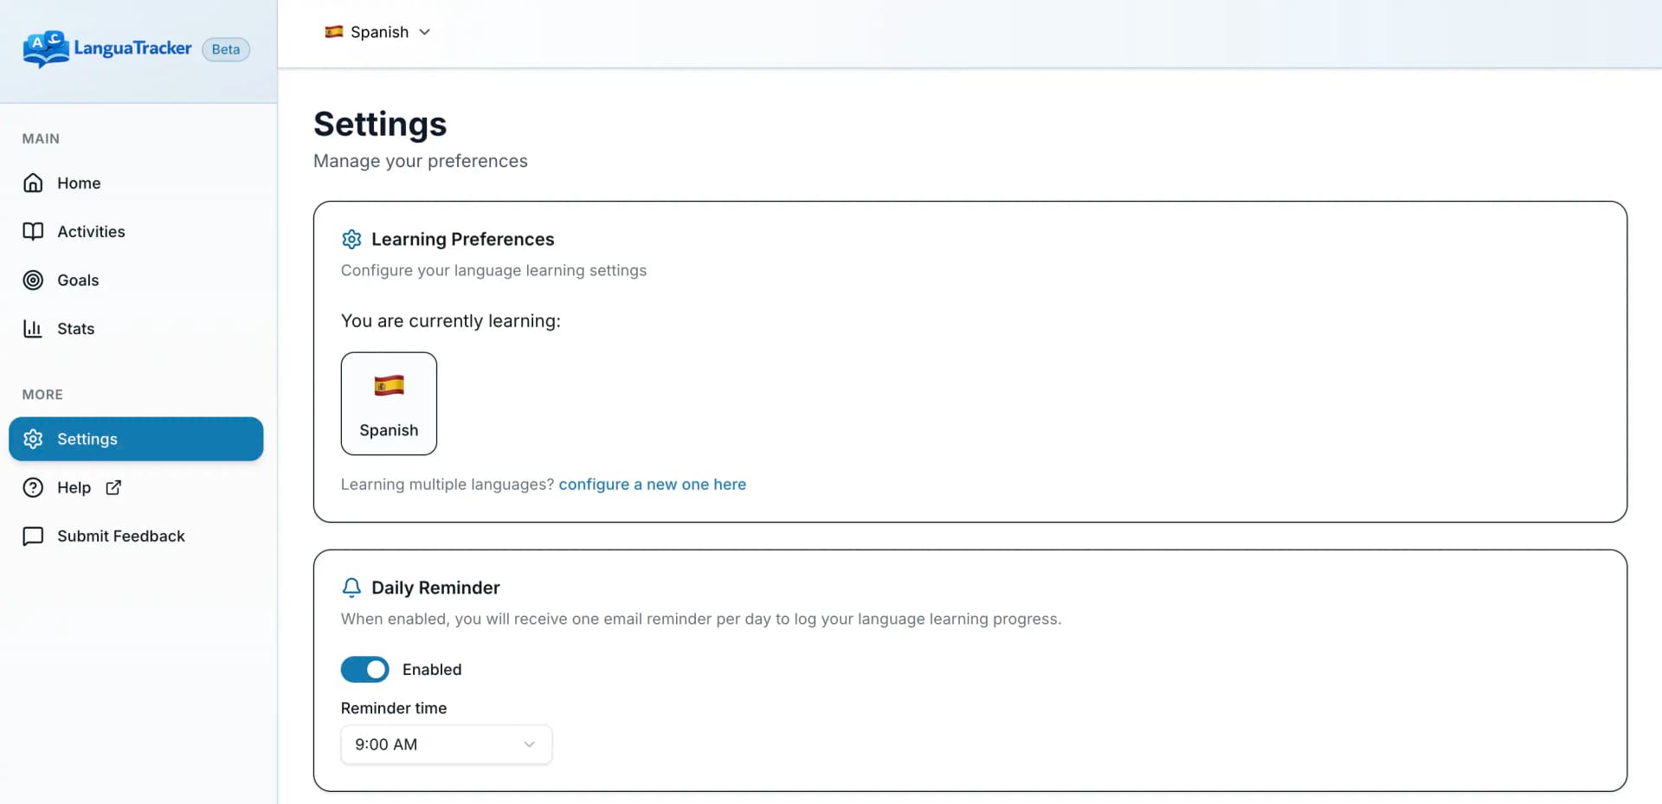
Task: Click the Beta badge beside LanguaTracker
Action: 225,49
